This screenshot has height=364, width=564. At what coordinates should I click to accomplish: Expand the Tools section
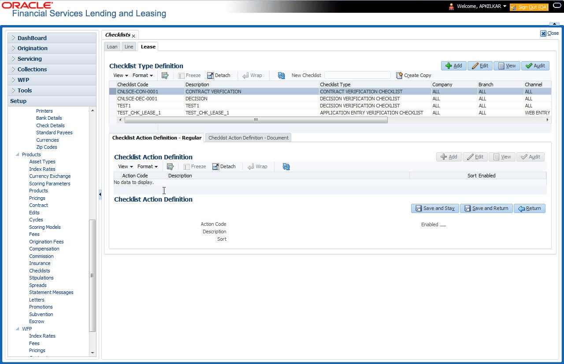click(x=52, y=91)
